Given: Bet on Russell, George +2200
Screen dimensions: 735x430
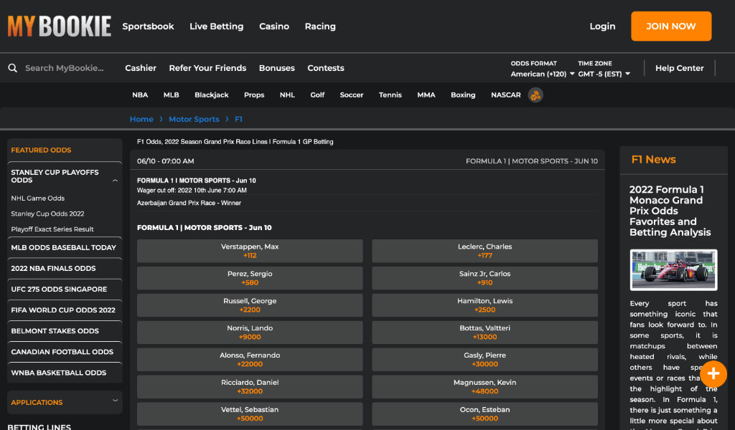Looking at the screenshot, I should pos(250,305).
